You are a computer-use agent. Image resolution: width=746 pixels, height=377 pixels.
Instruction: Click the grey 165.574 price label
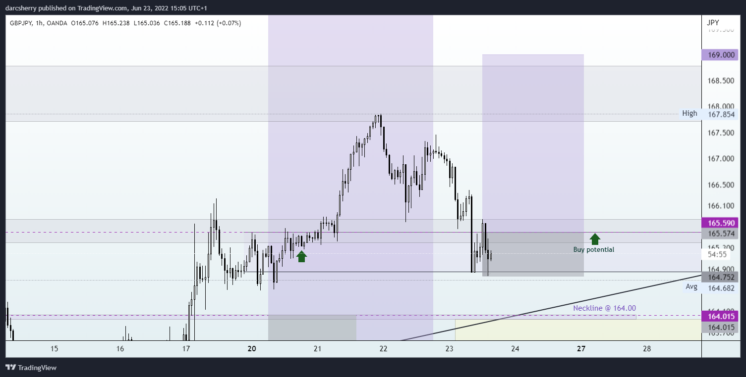720,234
